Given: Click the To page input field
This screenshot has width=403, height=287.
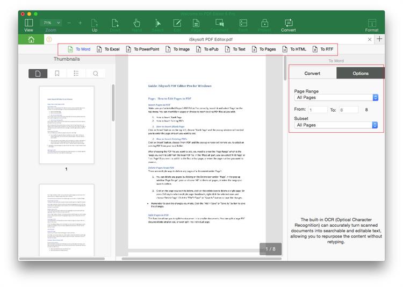Looking at the screenshot, I should pyautogui.click(x=349, y=110).
